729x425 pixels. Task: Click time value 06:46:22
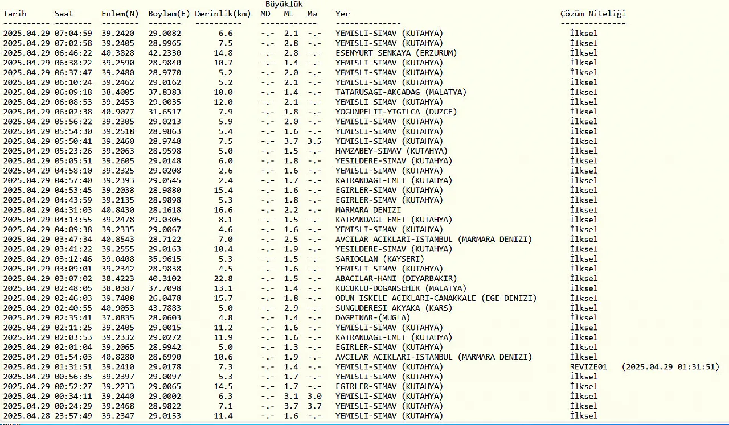tap(73, 53)
